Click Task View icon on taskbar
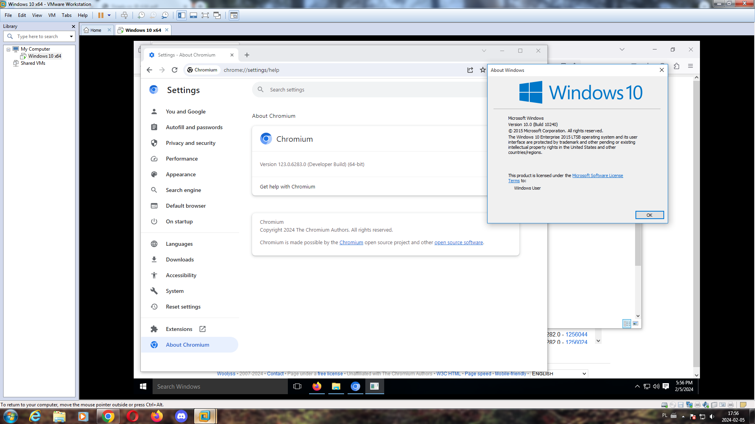This screenshot has height=424, width=755. (x=297, y=386)
